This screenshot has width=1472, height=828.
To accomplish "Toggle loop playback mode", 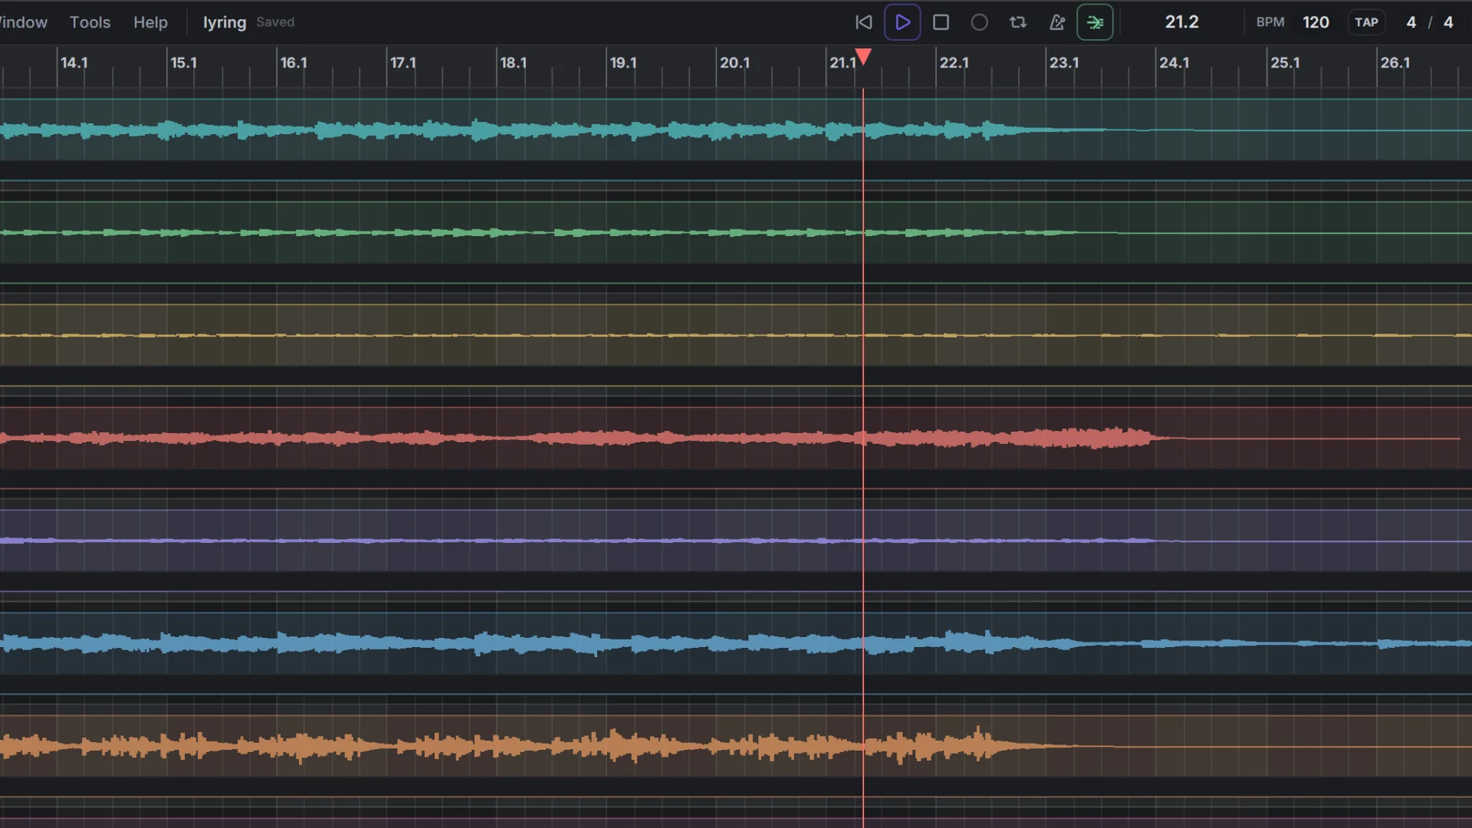I will click(1018, 22).
